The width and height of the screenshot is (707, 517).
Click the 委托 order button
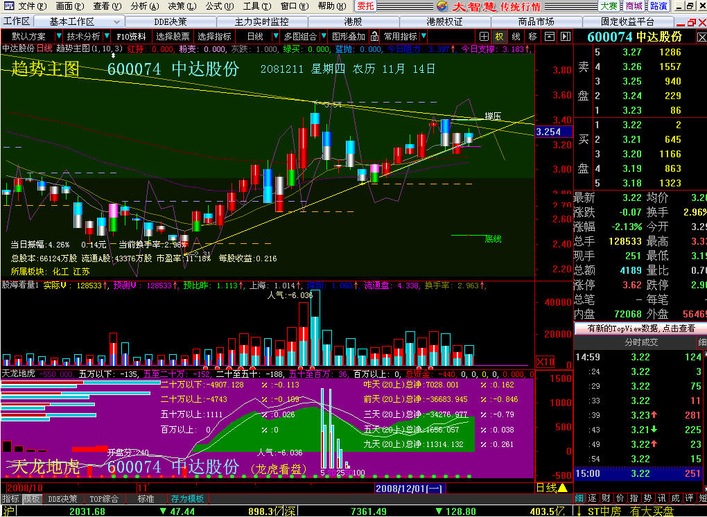[x=365, y=6]
